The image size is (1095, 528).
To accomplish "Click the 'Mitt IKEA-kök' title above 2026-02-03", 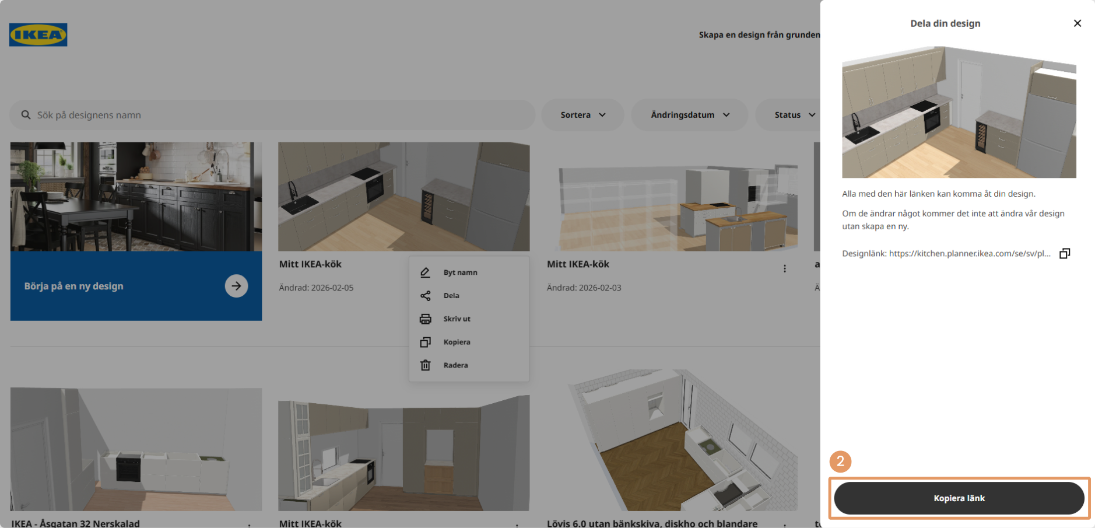I will click(x=578, y=264).
